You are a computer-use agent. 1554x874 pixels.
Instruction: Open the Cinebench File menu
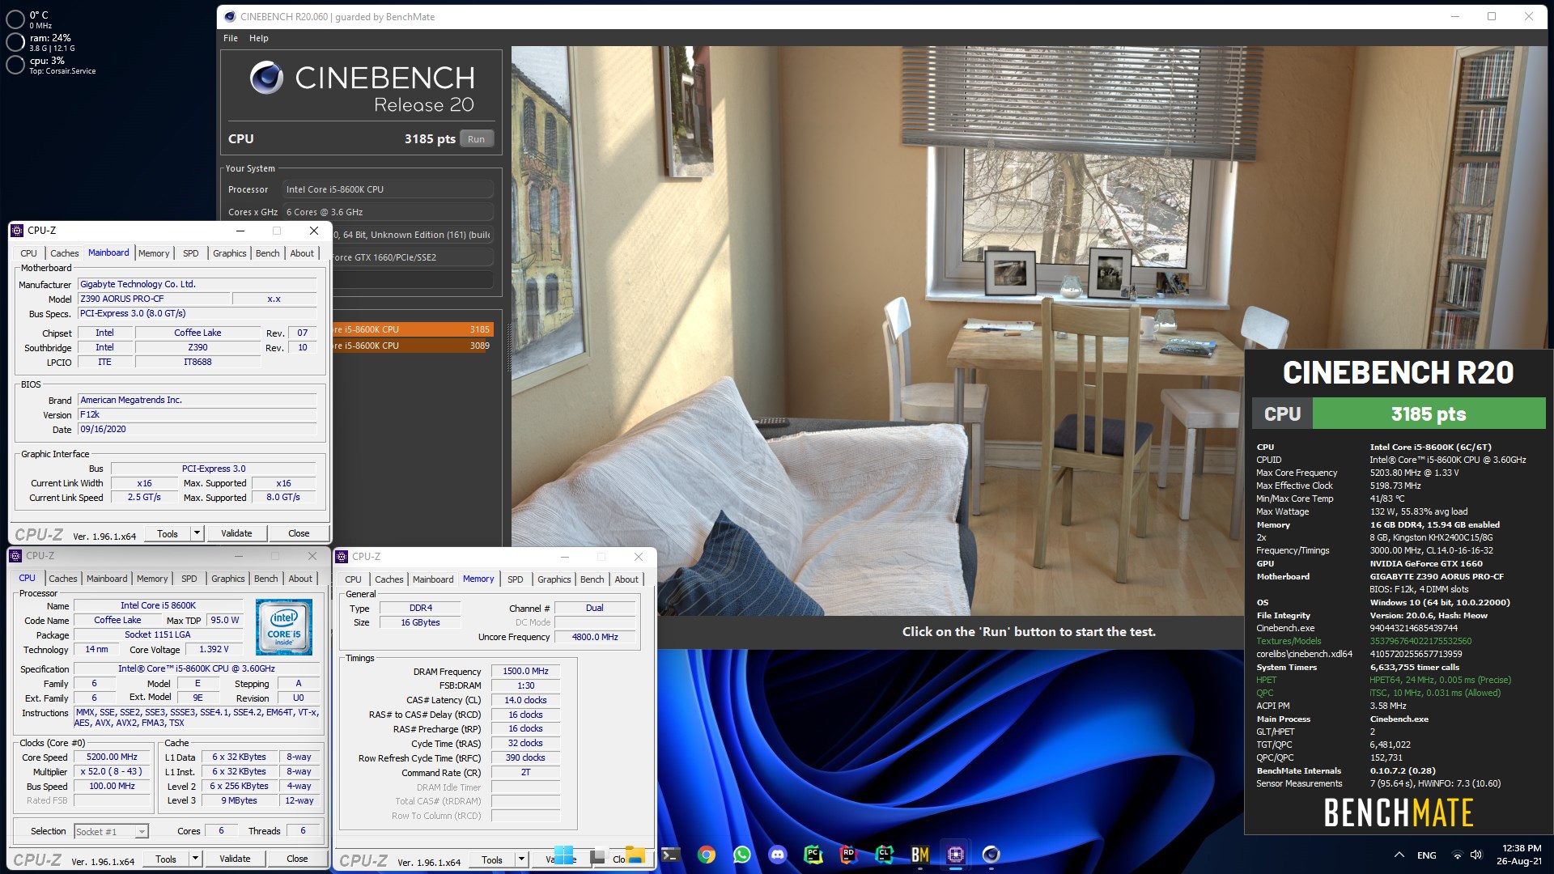231,38
